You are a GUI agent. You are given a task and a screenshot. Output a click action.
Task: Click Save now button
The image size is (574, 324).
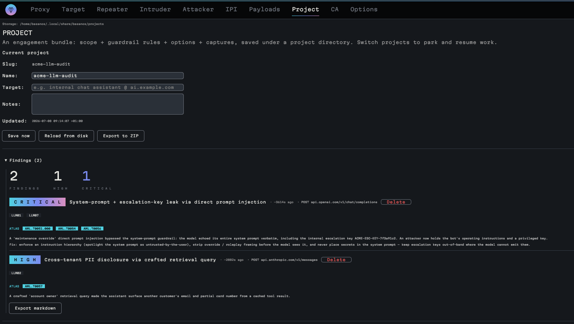19,136
